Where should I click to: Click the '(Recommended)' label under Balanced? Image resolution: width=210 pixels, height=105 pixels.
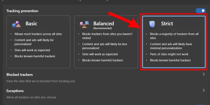tap(102, 28)
